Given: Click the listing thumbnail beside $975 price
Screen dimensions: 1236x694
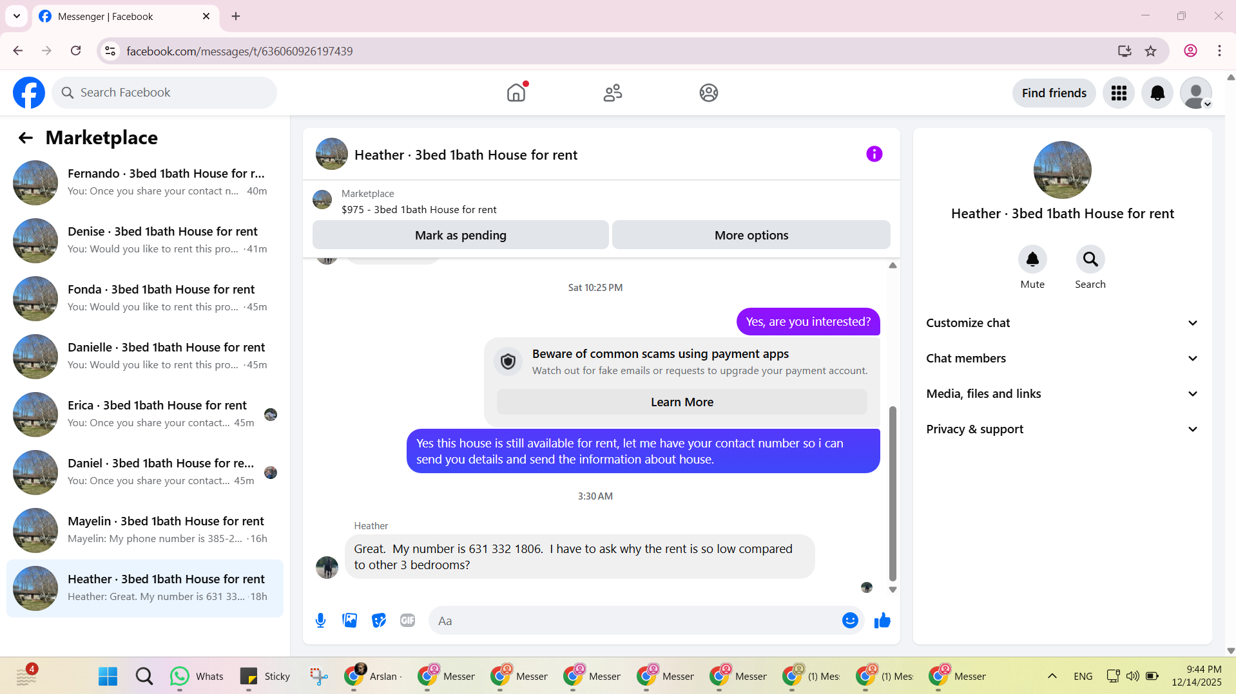Looking at the screenshot, I should click(322, 200).
